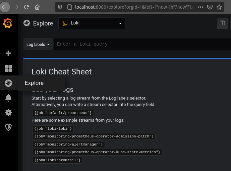Click the tracking protection shield in the address bar
231x171 pixels.
coord(60,7)
